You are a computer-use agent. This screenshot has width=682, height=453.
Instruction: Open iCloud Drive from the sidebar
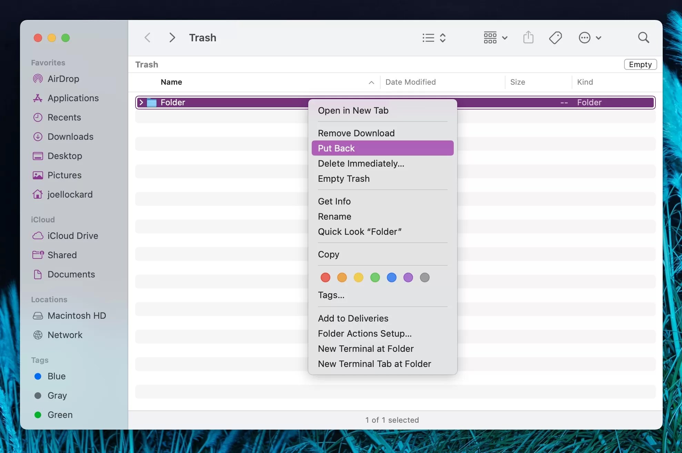72,235
